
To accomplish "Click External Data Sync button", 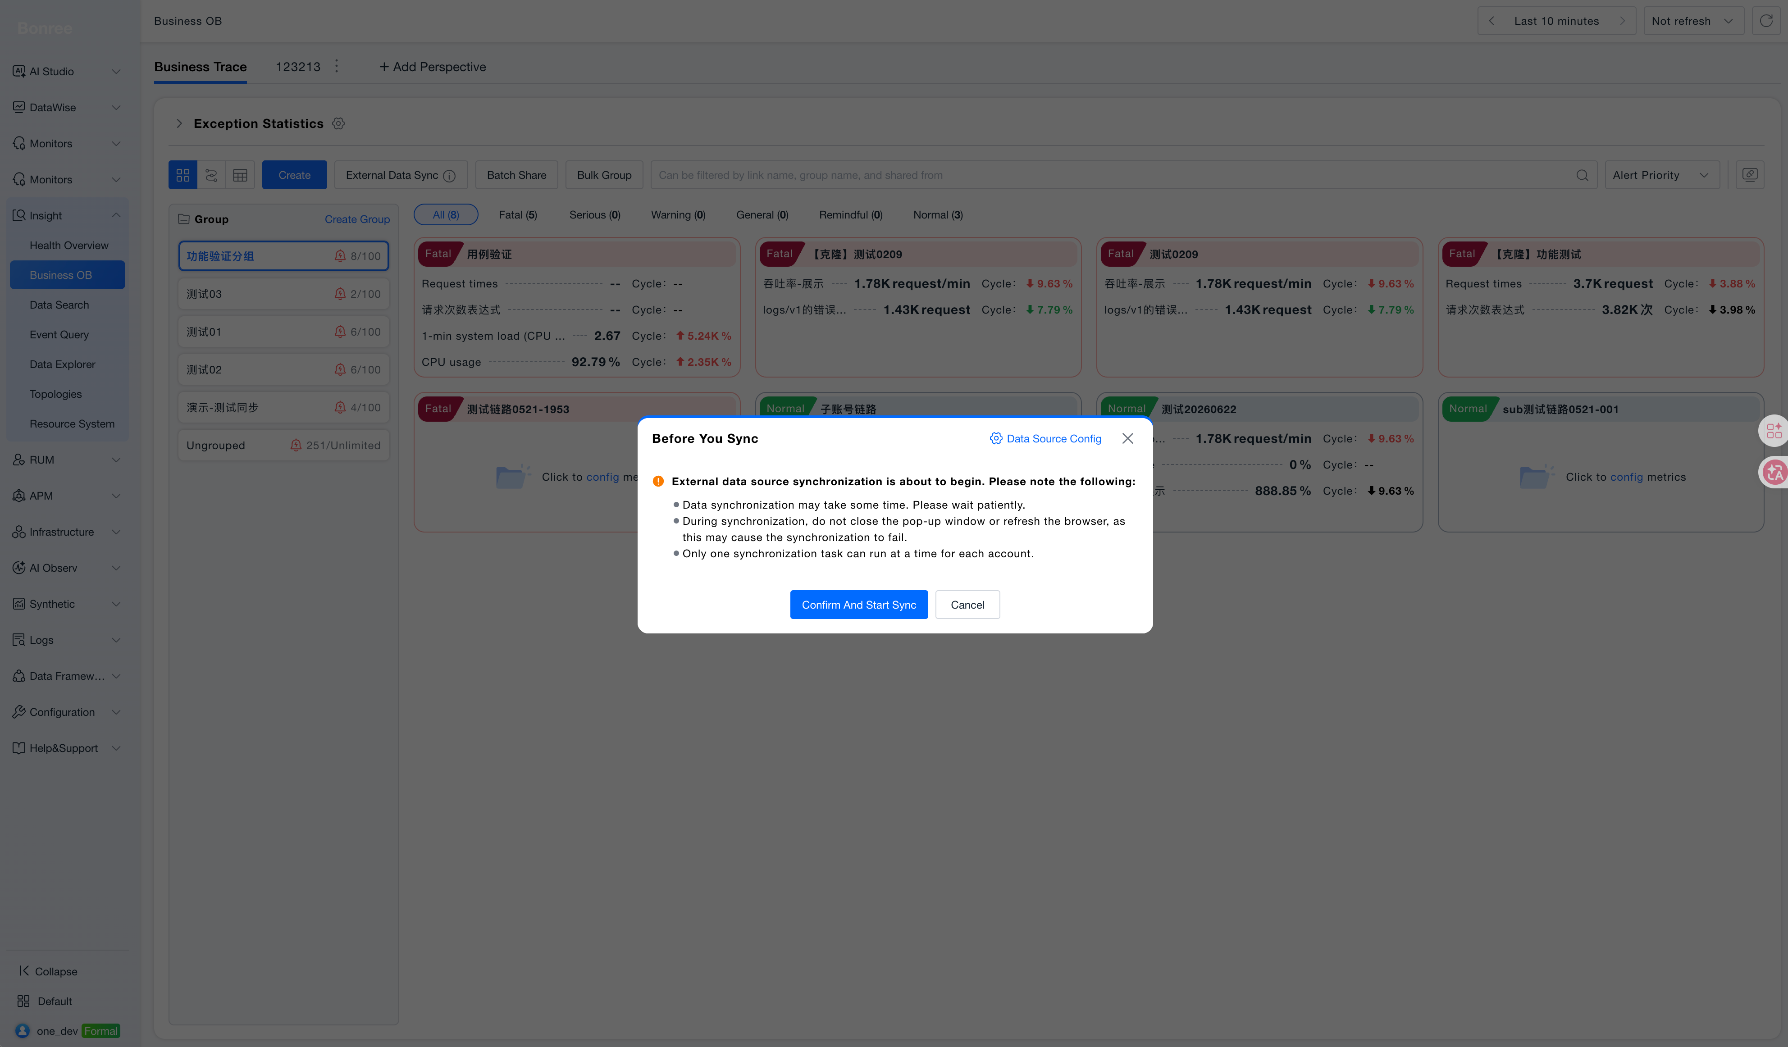I will pyautogui.click(x=401, y=174).
